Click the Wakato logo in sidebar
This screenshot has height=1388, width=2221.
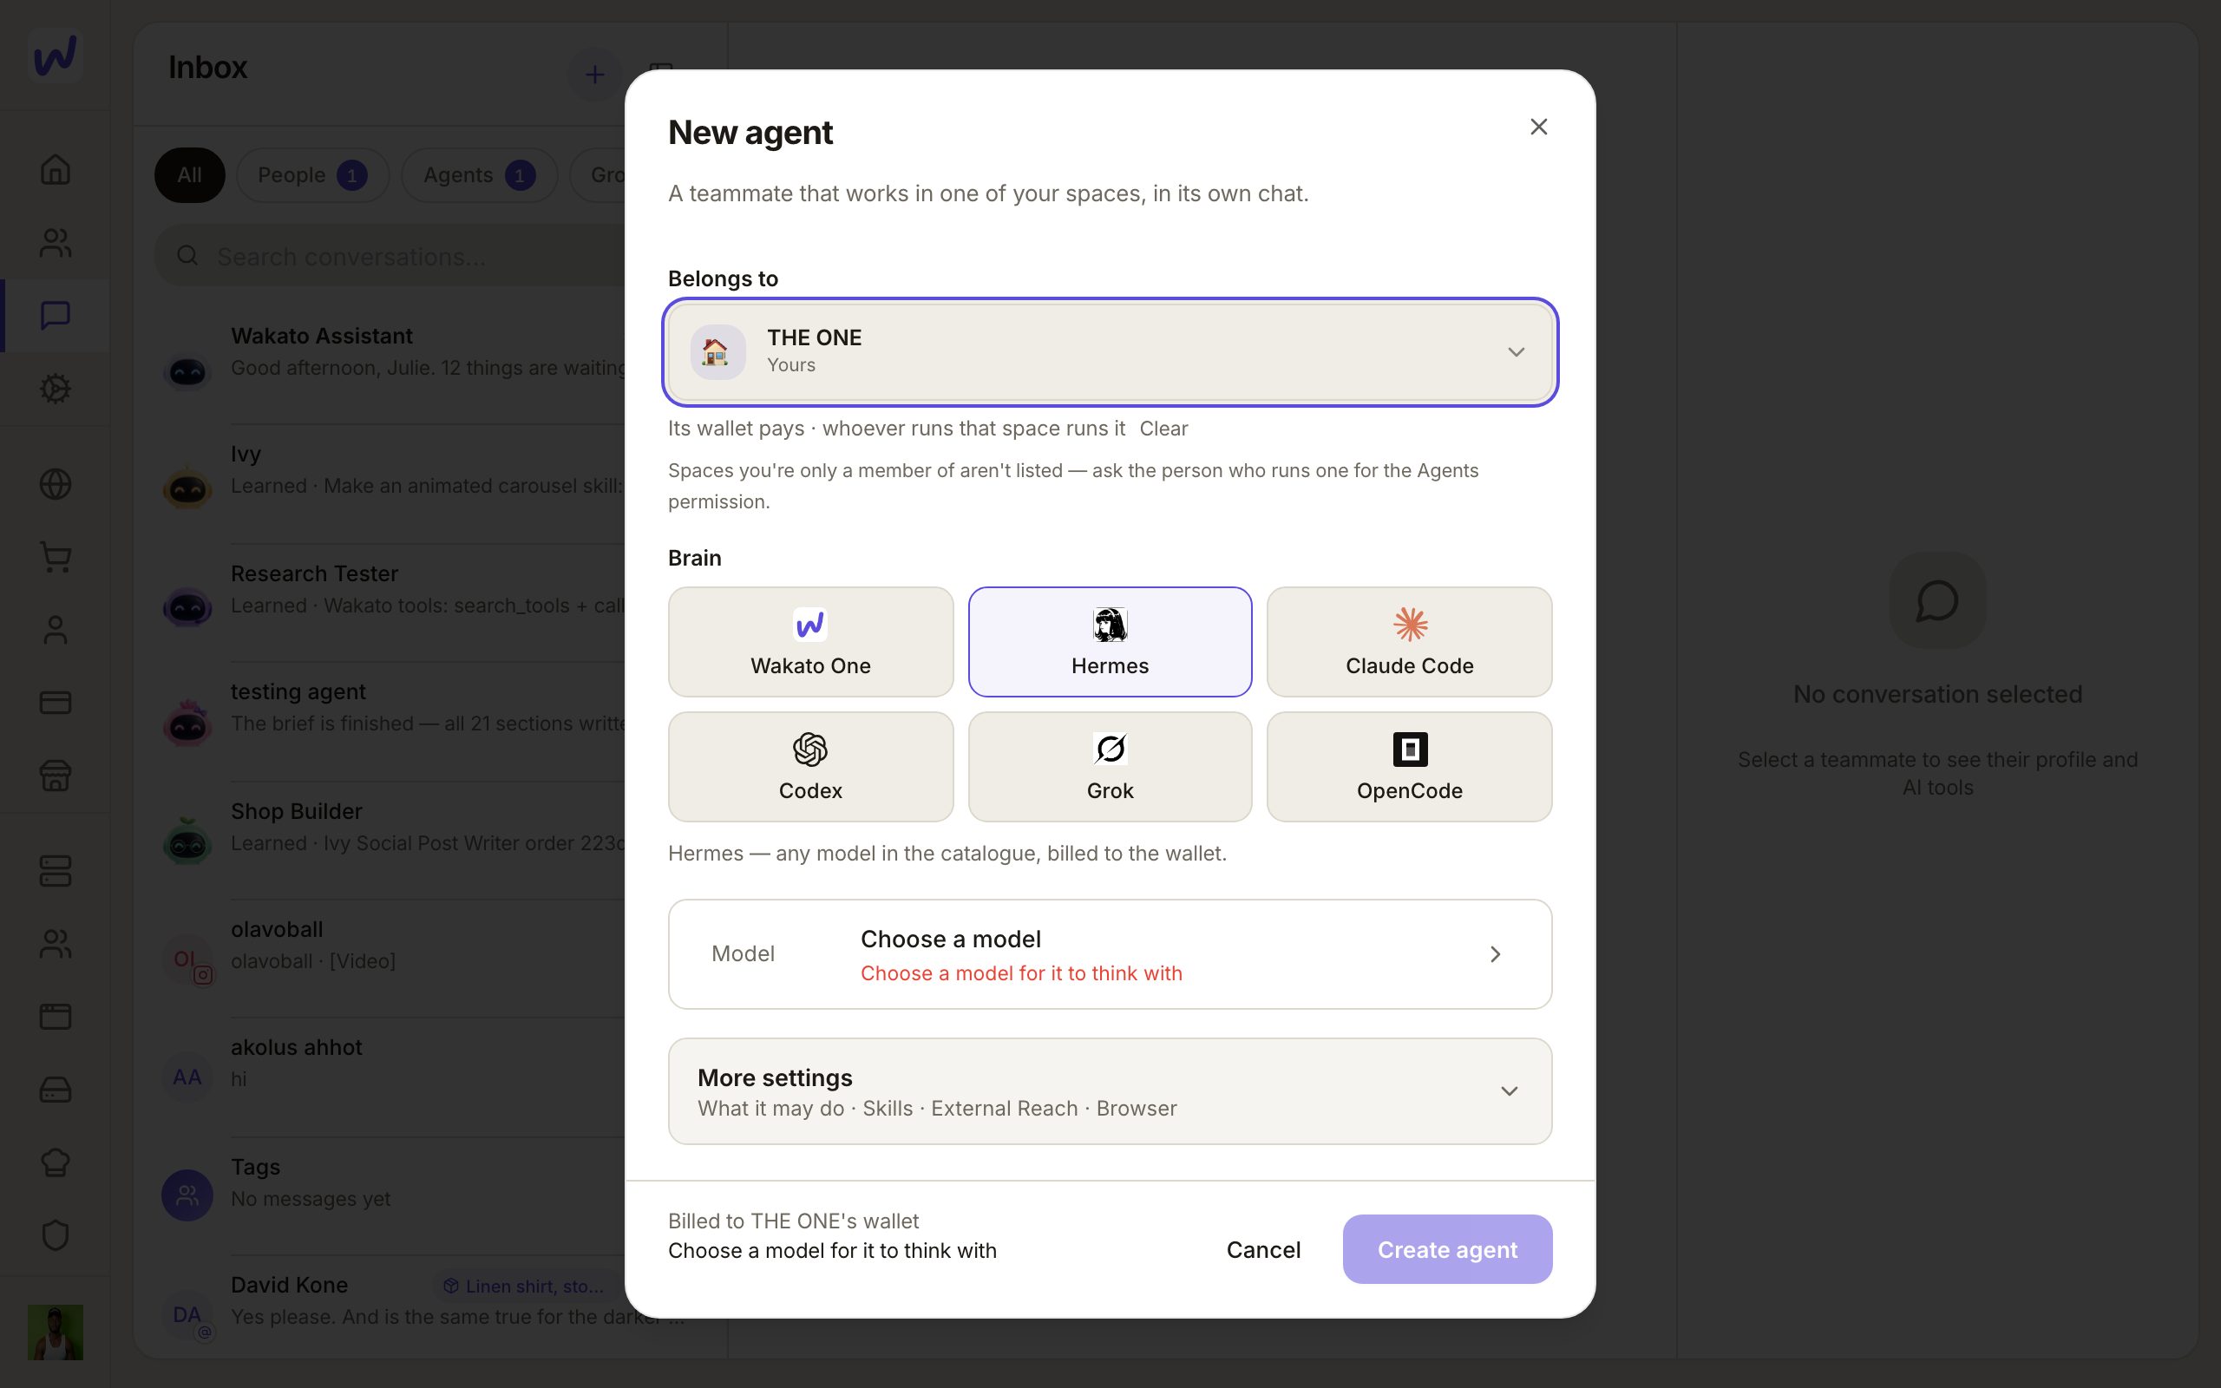pos(55,55)
